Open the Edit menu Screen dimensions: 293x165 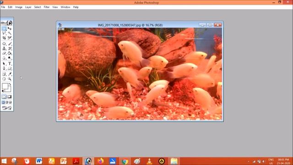10,7
